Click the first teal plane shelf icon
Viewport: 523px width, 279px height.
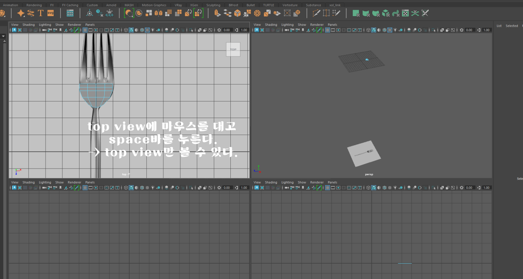[x=356, y=13]
